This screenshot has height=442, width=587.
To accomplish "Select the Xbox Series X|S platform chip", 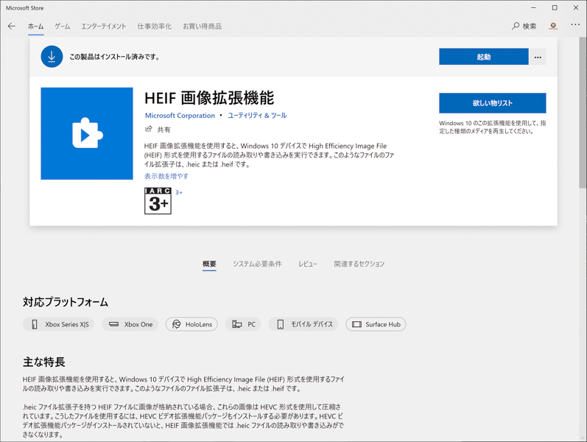I will tap(58, 324).
